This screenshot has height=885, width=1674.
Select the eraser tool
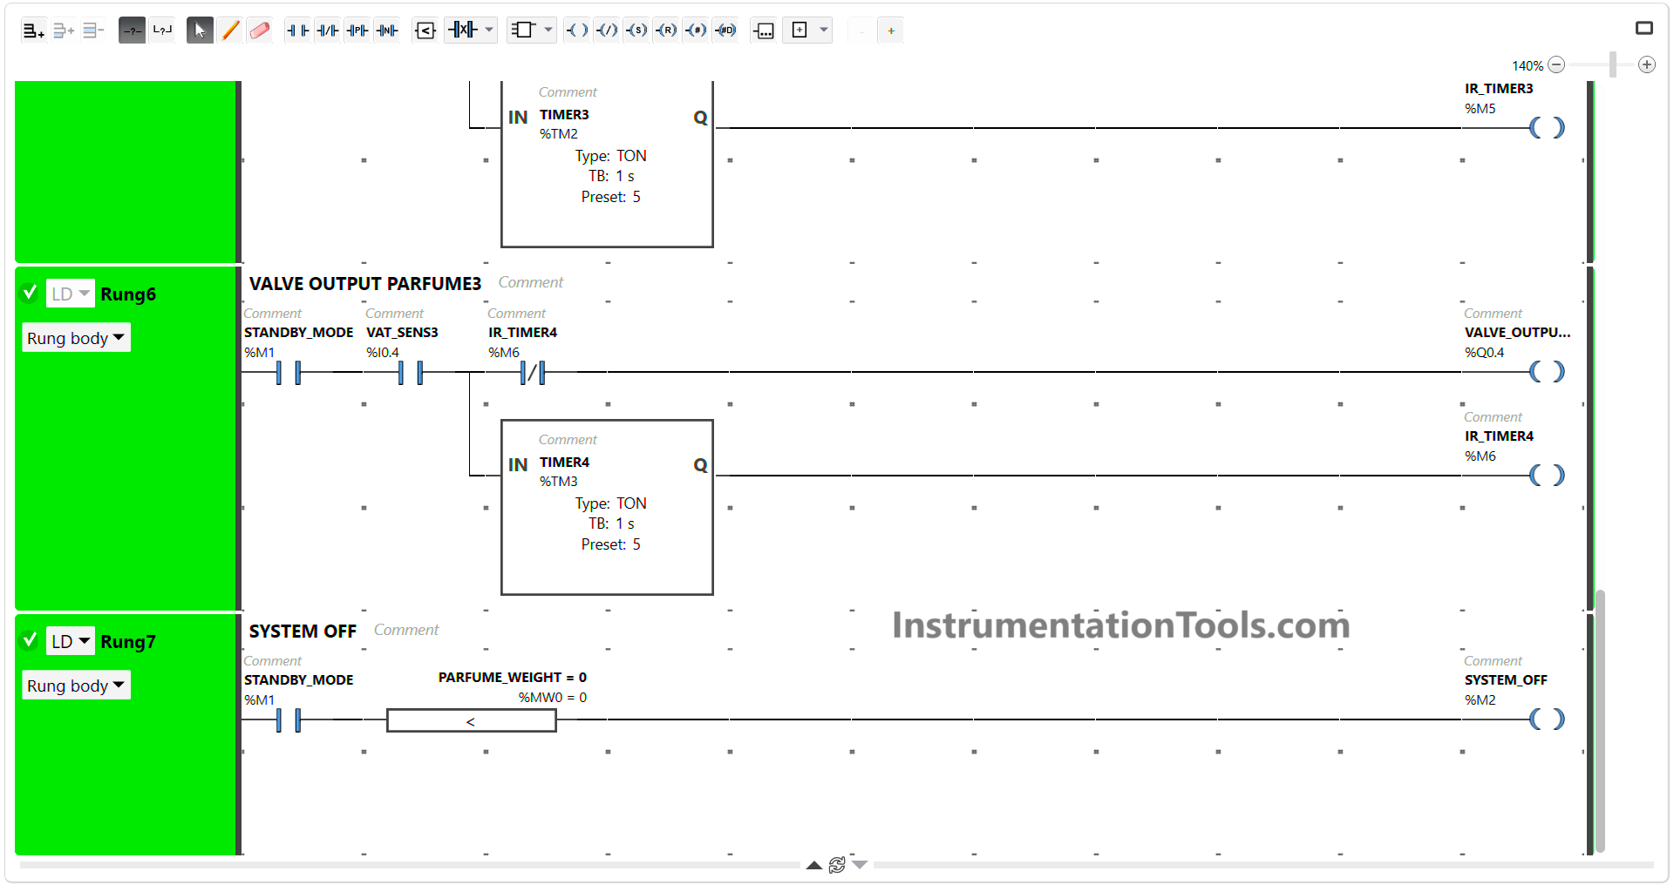(x=260, y=30)
